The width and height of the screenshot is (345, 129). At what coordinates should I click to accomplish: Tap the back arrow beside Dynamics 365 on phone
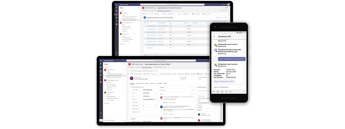tap(214, 36)
